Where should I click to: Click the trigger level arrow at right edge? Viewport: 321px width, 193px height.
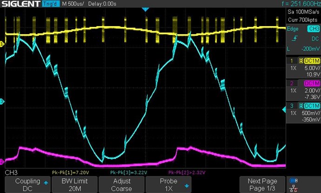(x=284, y=110)
